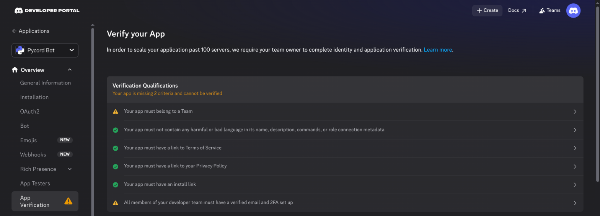Click warning icon for Team membership criterion
This screenshot has height=216, width=600.
115,112
